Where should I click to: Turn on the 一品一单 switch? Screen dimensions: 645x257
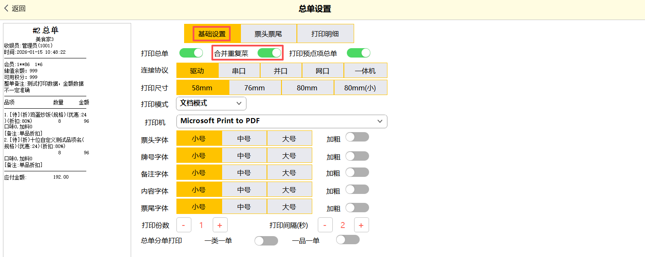[x=348, y=240]
